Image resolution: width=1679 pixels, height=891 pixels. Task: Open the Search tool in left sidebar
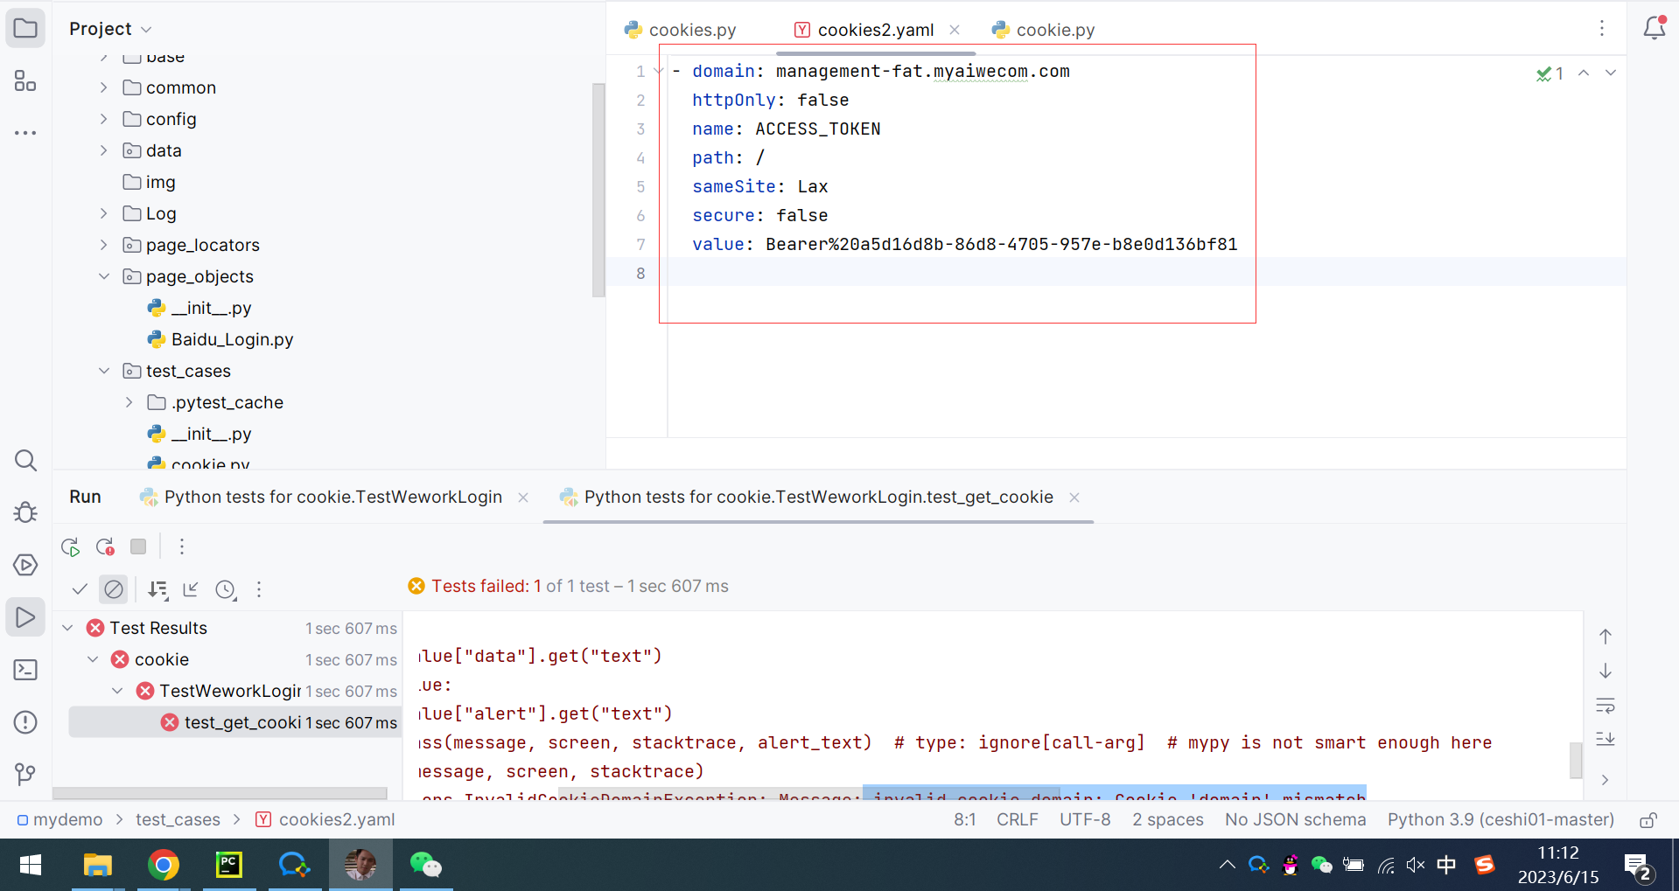coord(25,461)
